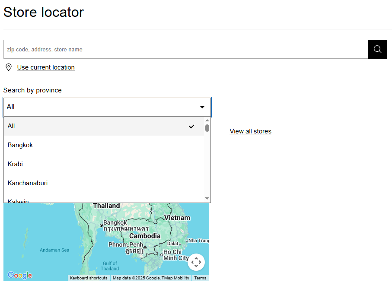This screenshot has width=392, height=298.
Task: Choose Kanchanaburi in the province list
Action: point(28,183)
